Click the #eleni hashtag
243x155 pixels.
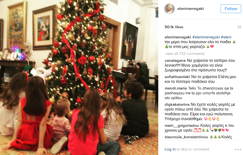click(x=226, y=37)
